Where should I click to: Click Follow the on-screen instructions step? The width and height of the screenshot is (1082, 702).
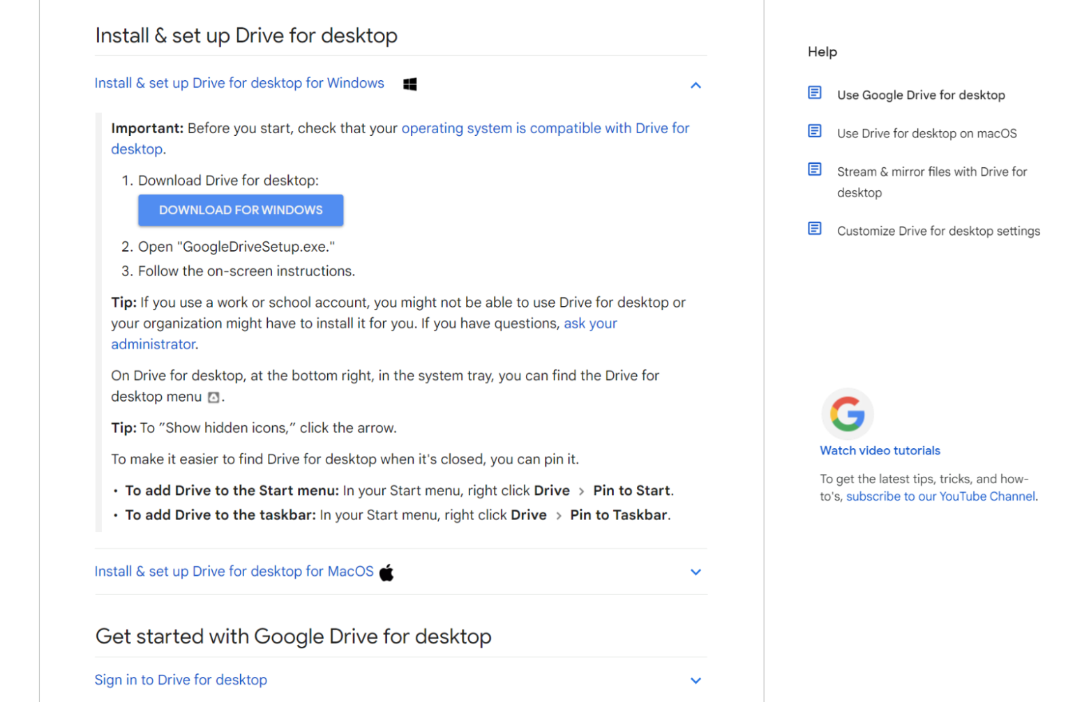[x=246, y=271]
